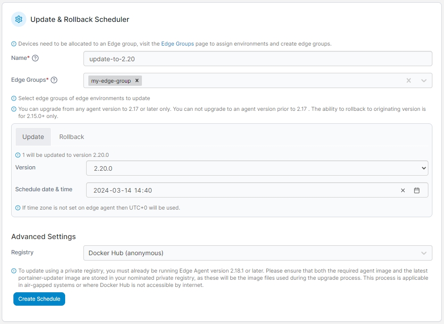Expand the Registry Docker Hub dropdown
Image resolution: width=444 pixels, height=324 pixels.
(x=257, y=253)
